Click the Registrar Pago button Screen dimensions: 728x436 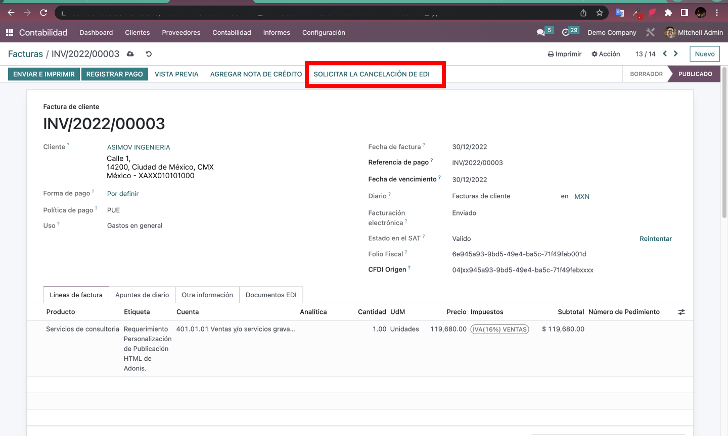click(115, 74)
